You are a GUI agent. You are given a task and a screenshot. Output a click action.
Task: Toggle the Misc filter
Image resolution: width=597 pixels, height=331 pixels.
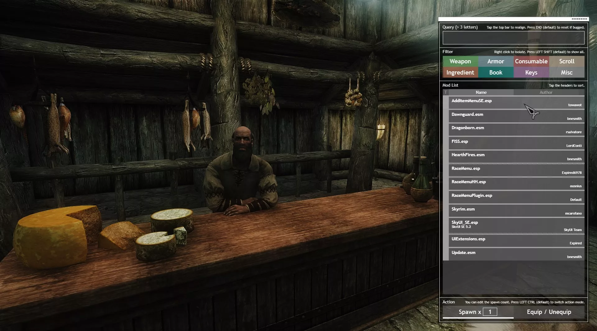[567, 72]
